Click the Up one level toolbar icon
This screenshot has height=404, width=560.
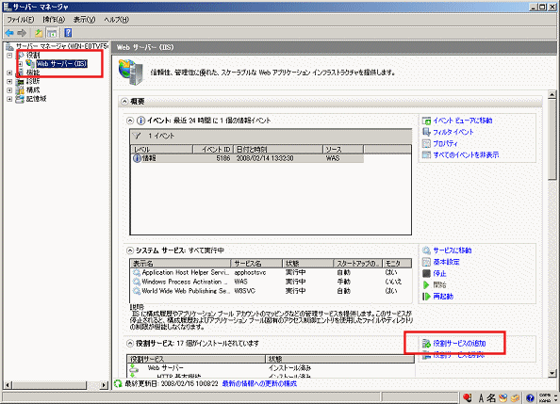click(39, 33)
